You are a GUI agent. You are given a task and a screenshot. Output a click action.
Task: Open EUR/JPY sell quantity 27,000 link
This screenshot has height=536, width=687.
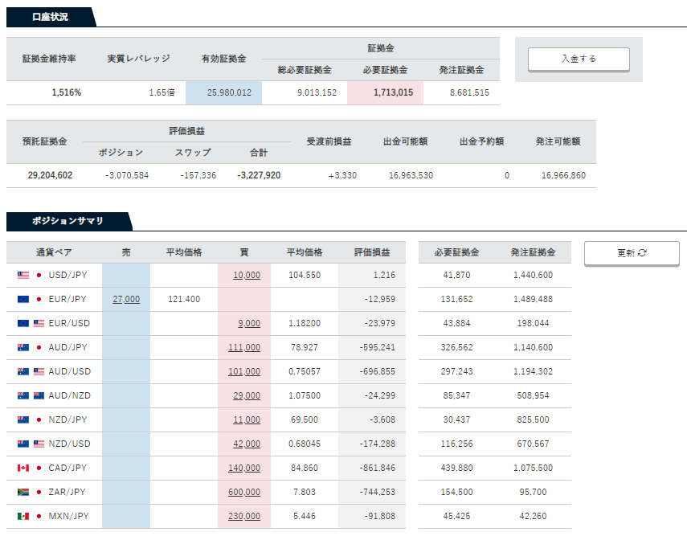126,299
